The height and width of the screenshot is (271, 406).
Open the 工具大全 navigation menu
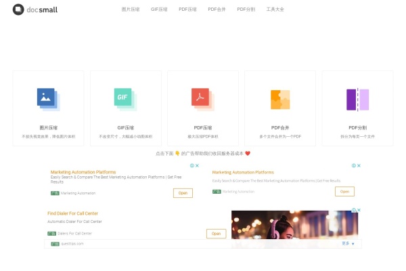tap(275, 9)
